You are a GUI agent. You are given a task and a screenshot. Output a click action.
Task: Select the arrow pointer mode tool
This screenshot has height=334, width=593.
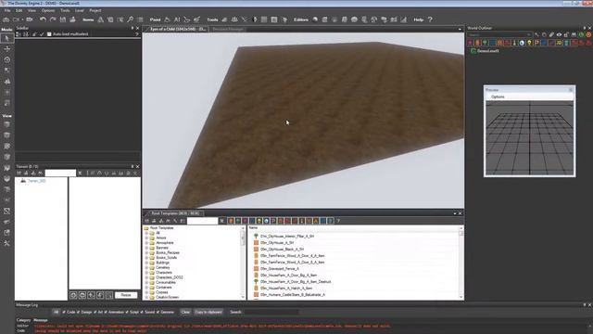click(x=6, y=38)
